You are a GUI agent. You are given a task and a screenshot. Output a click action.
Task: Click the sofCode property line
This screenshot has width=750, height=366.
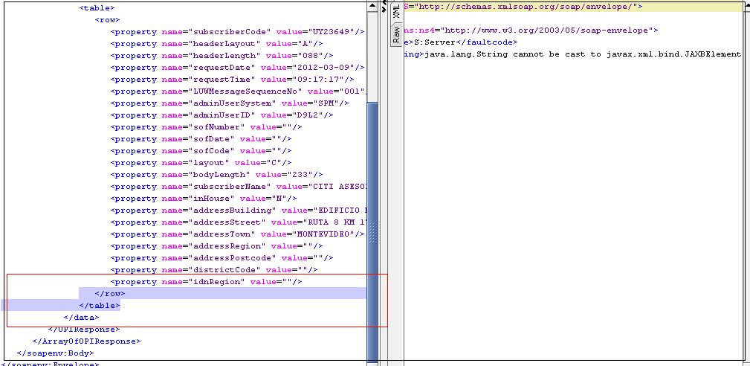pyautogui.click(x=201, y=151)
